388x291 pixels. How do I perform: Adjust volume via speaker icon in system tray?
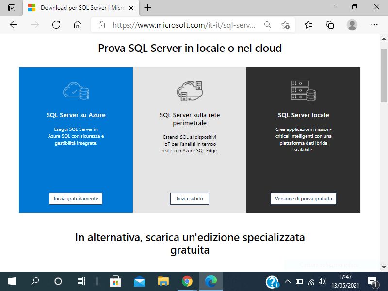click(x=323, y=281)
